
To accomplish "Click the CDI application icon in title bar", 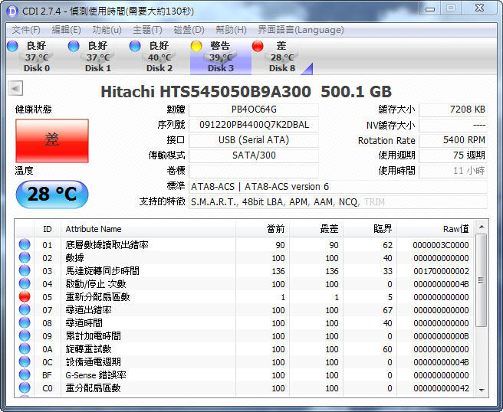I will pos(12,11).
